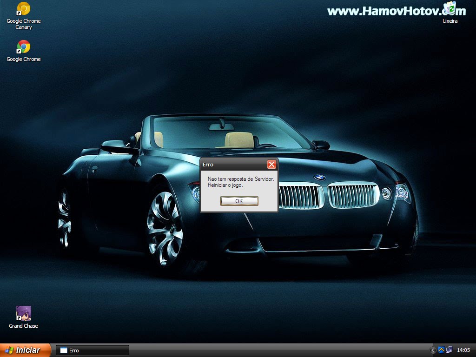Select the Grand Chase desktop shortcut
This screenshot has width=476, height=357.
point(23,317)
